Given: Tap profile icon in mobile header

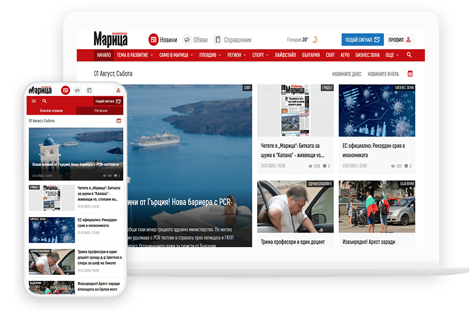Looking at the screenshot, I should (x=119, y=90).
